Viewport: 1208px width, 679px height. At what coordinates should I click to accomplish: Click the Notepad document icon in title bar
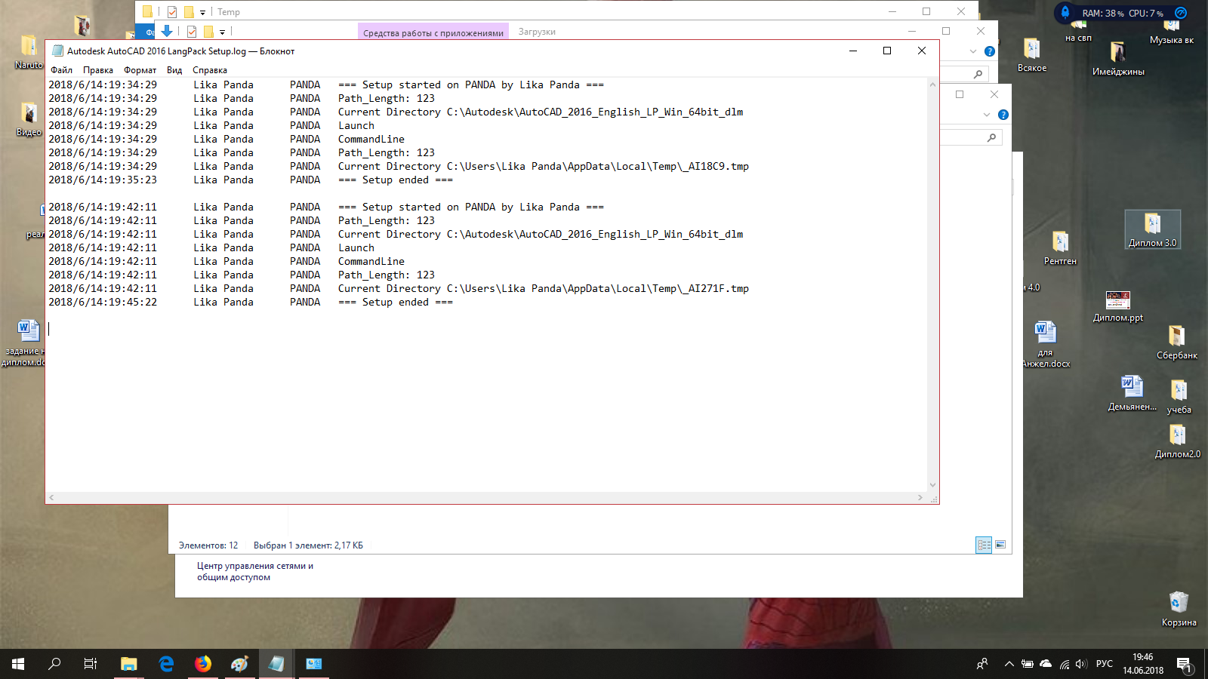pos(57,51)
